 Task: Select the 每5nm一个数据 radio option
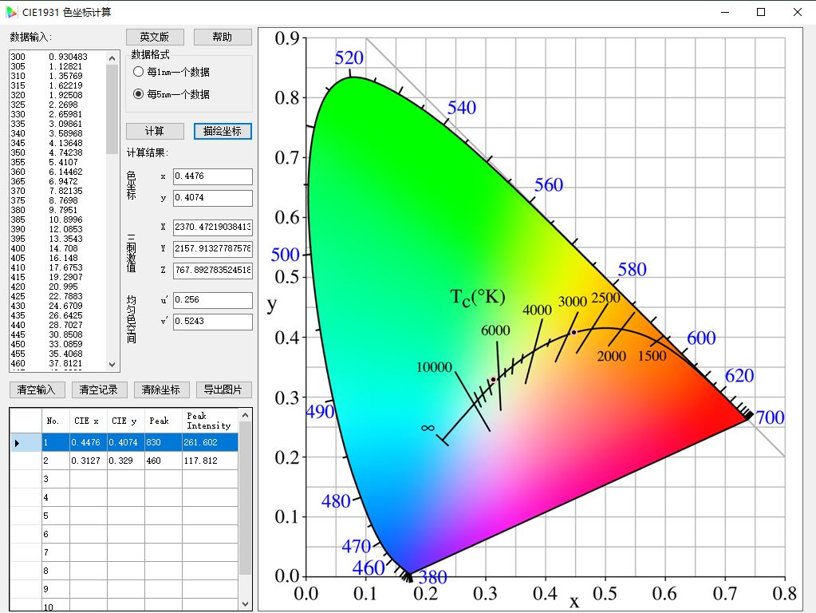pyautogui.click(x=171, y=94)
